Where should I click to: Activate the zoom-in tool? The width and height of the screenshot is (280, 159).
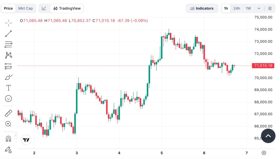coord(8,124)
